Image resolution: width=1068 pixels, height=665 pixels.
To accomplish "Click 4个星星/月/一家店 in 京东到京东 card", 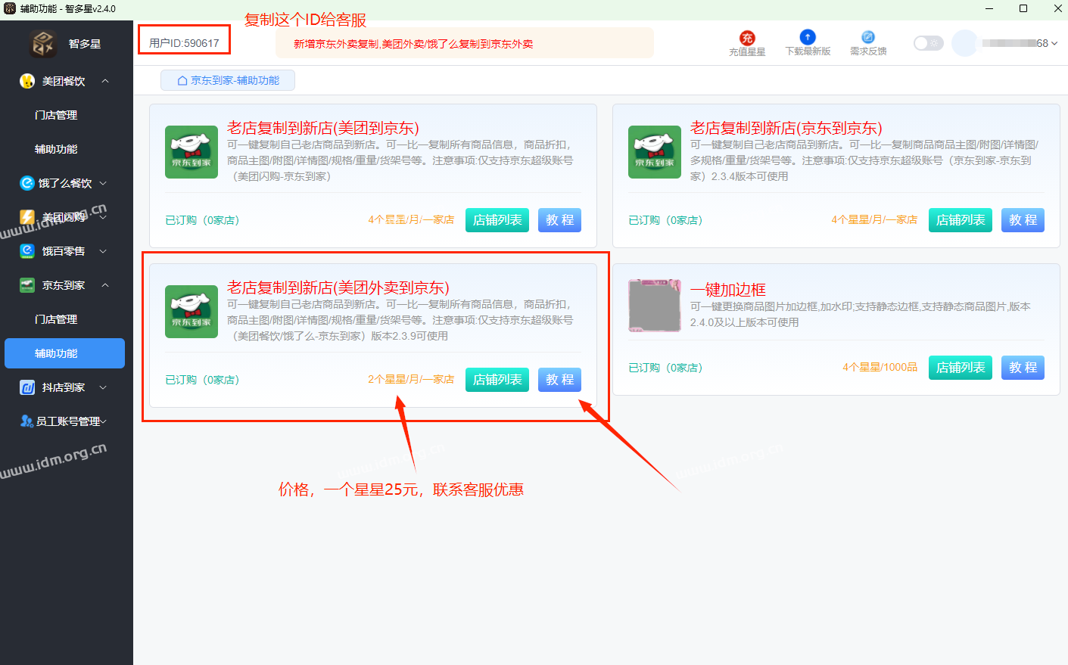I will 874,220.
